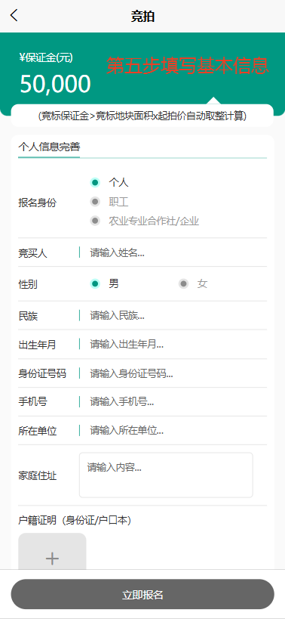Select 职工 radio option
Image resolution: width=285 pixels, height=619 pixels.
[109, 202]
